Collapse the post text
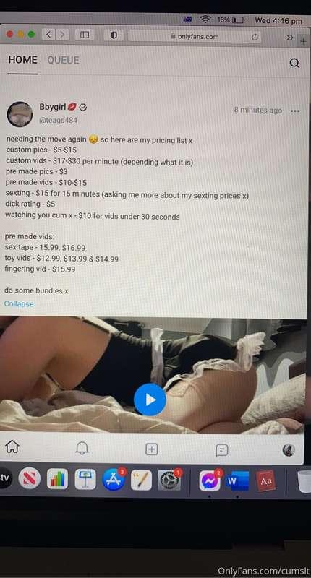The image size is (311, 578). coord(19,304)
